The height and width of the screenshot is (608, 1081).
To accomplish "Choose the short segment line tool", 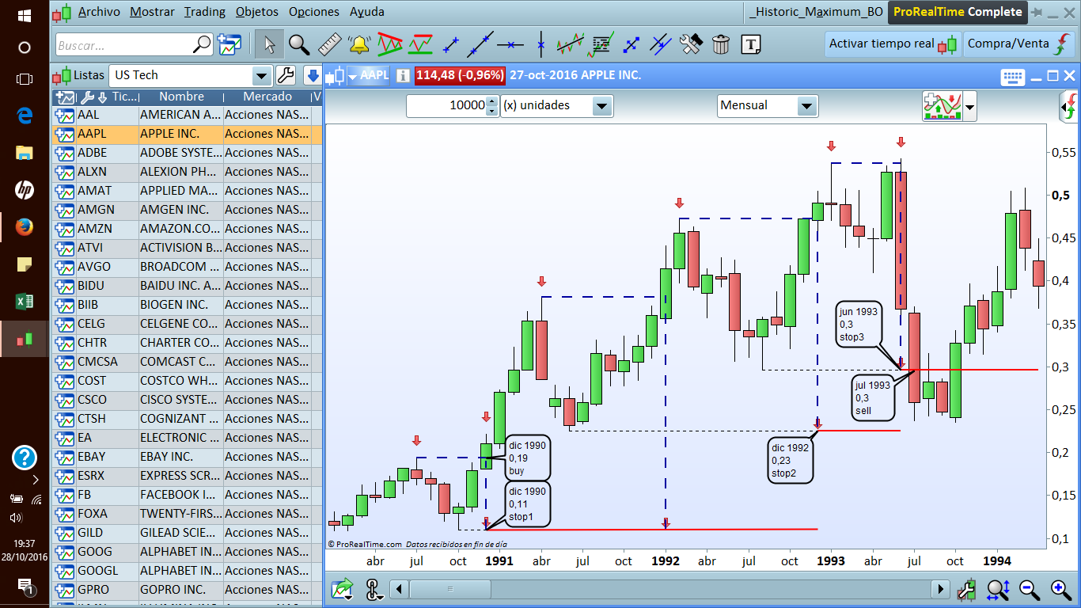I will click(451, 44).
